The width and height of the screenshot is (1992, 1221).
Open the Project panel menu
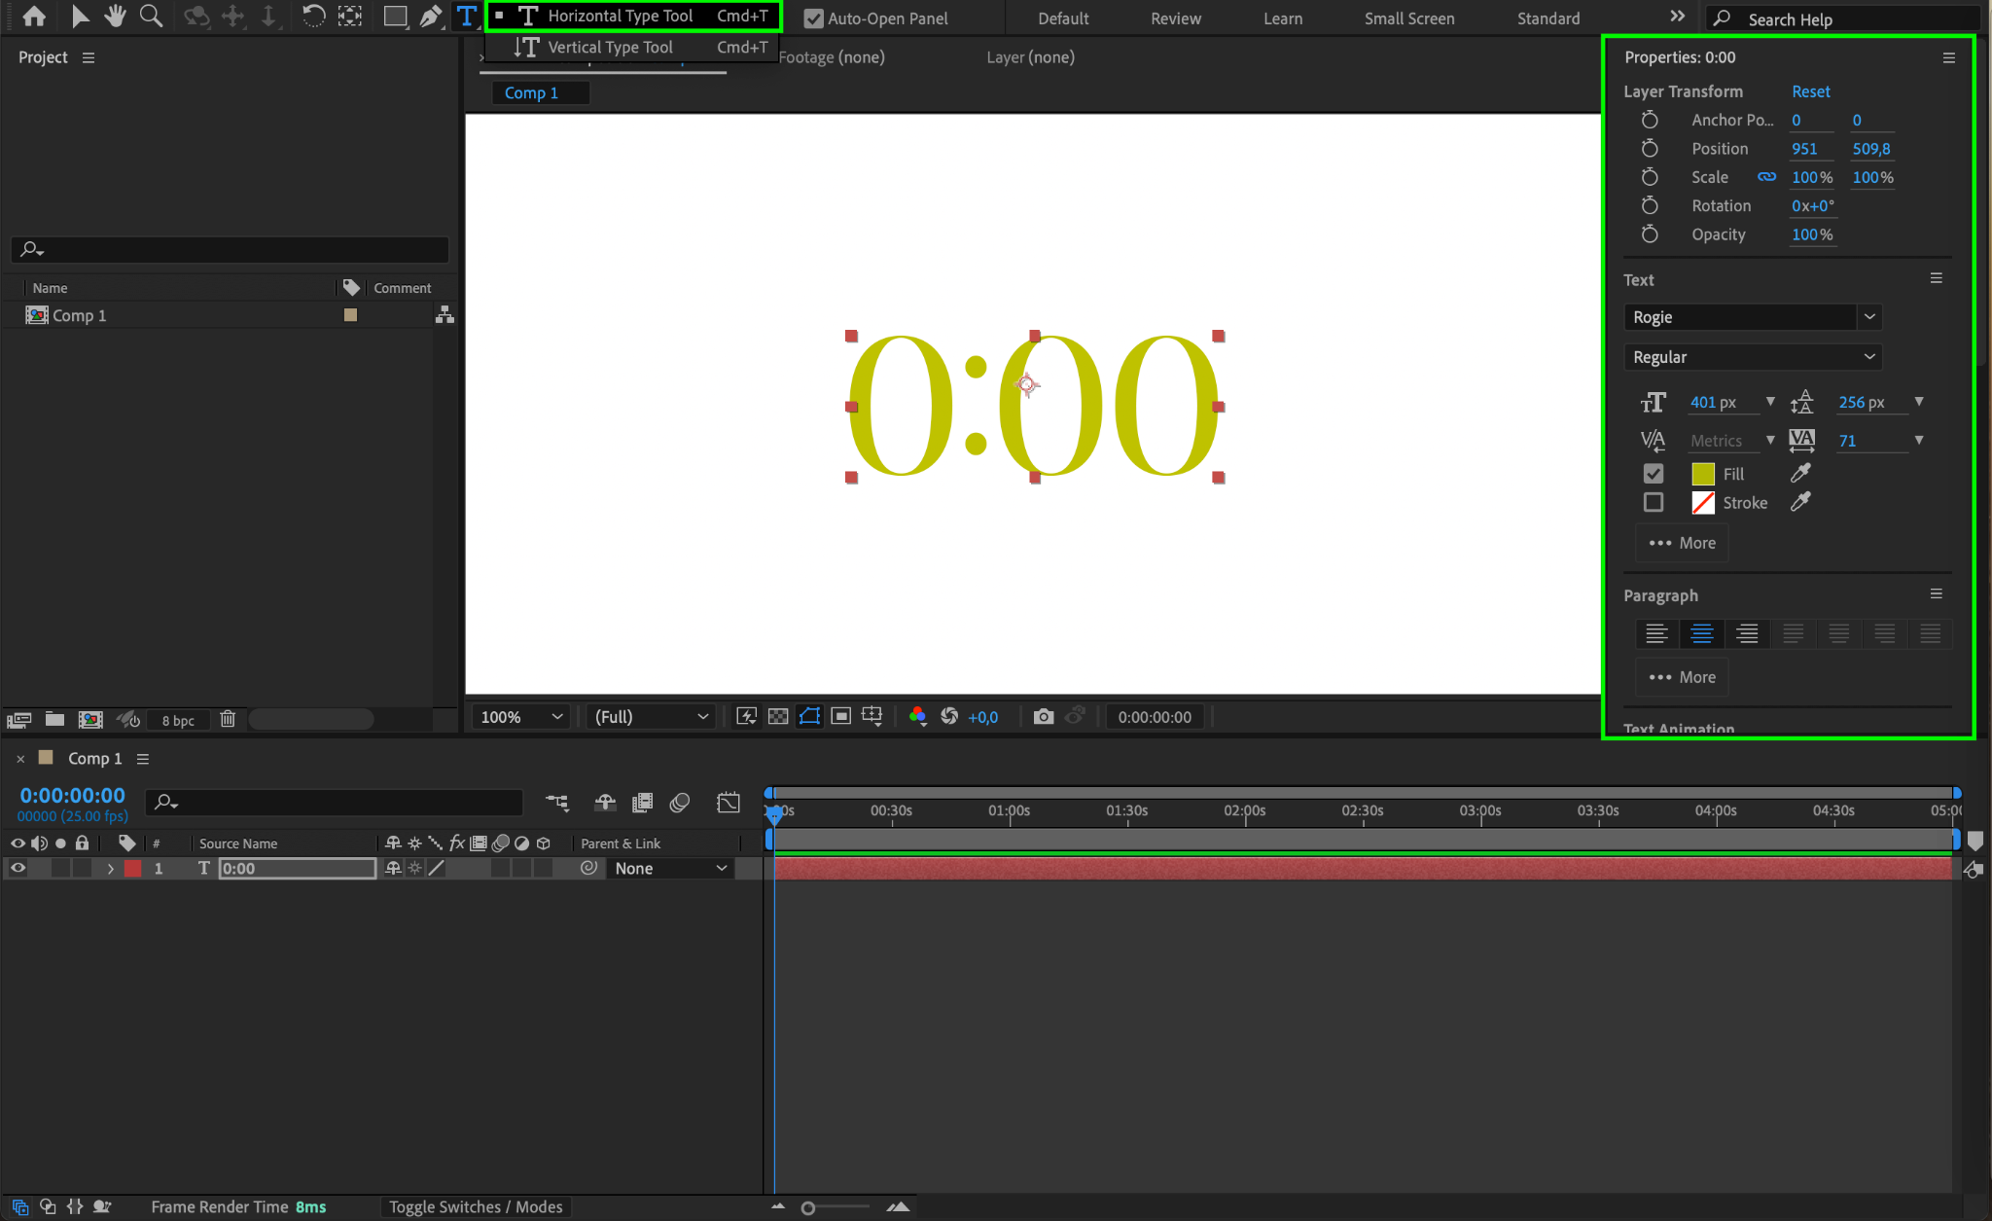click(x=89, y=57)
